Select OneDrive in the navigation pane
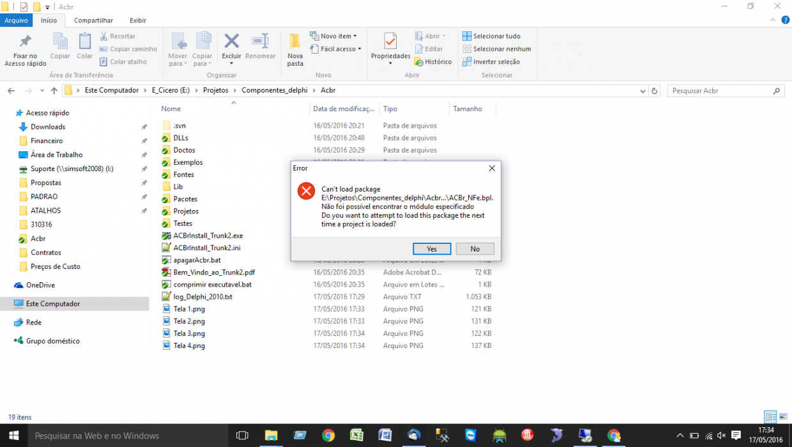This screenshot has width=792, height=447. click(40, 285)
